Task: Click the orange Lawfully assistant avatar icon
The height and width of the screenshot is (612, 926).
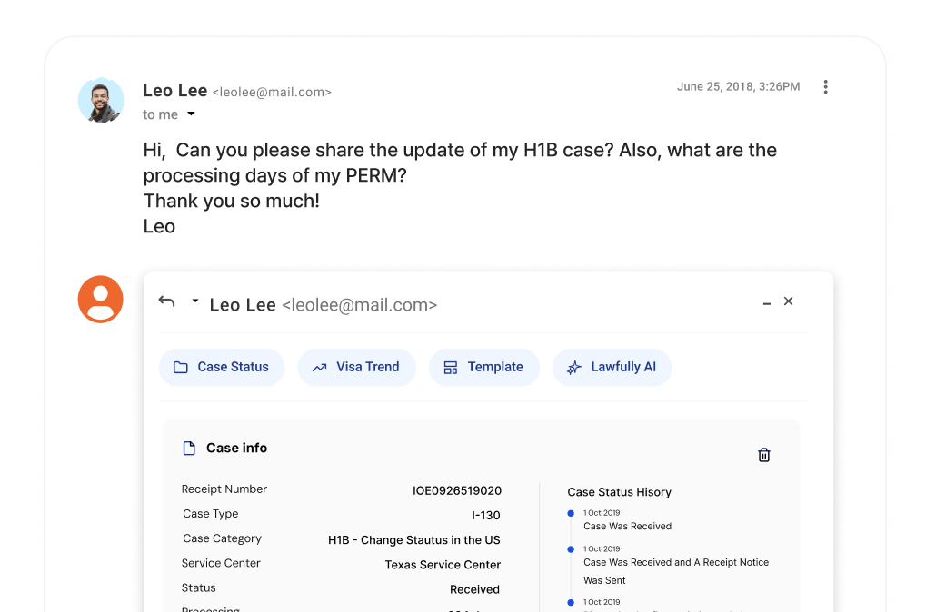Action: pyautogui.click(x=100, y=299)
